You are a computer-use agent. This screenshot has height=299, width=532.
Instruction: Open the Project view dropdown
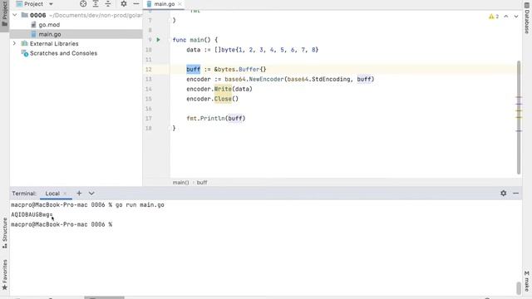click(x=35, y=3)
